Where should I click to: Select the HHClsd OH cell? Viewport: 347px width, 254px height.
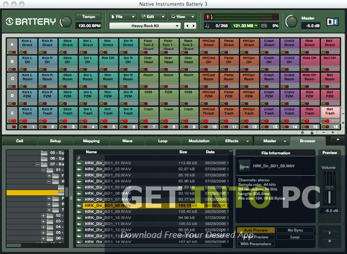click(208, 62)
